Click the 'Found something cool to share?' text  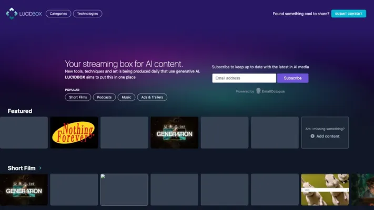pos(301,14)
